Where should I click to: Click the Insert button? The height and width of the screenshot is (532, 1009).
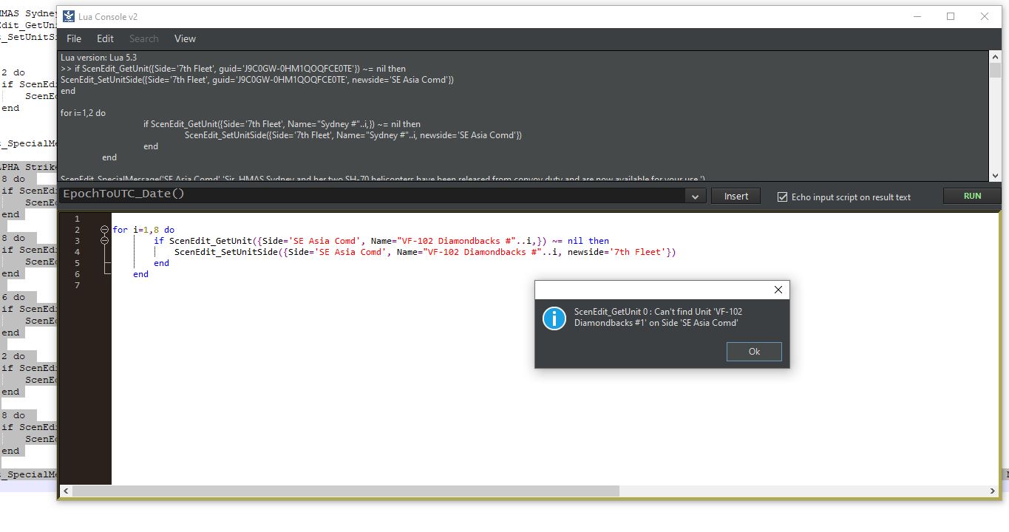coord(736,196)
